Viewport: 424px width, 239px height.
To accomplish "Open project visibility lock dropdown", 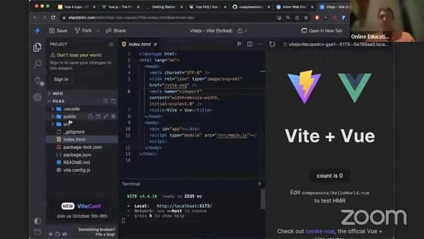I will point(242,31).
